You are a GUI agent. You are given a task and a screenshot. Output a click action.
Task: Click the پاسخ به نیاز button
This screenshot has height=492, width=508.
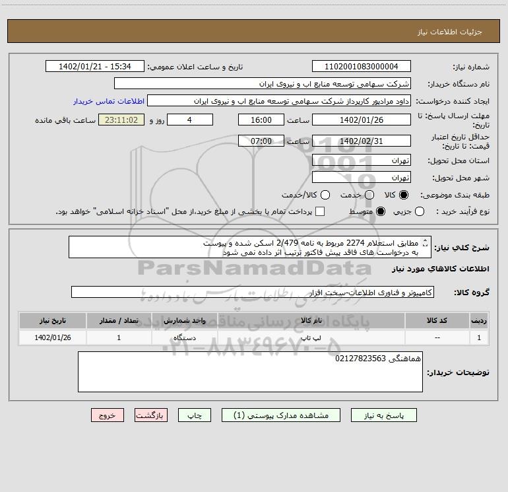(384, 415)
